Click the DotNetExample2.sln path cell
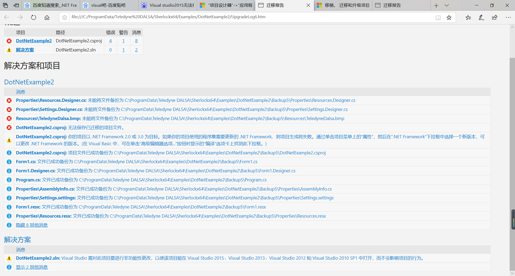515x276 pixels. click(79, 50)
